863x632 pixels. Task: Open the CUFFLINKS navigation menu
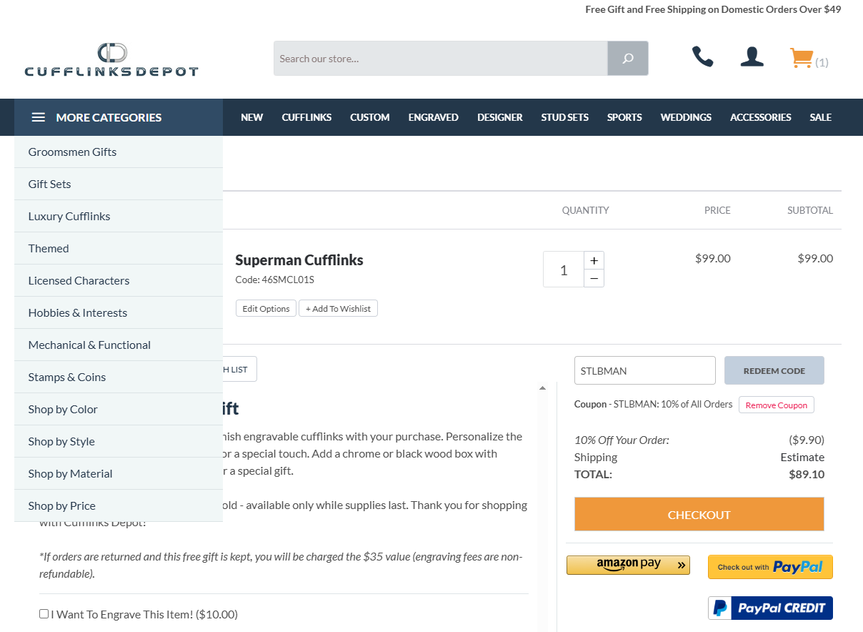(306, 117)
